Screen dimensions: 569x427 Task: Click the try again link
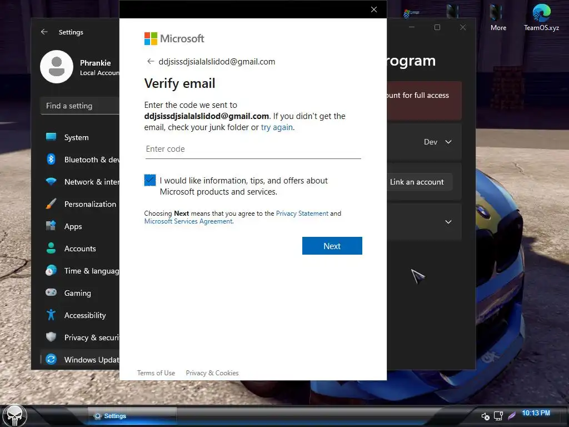pos(277,127)
